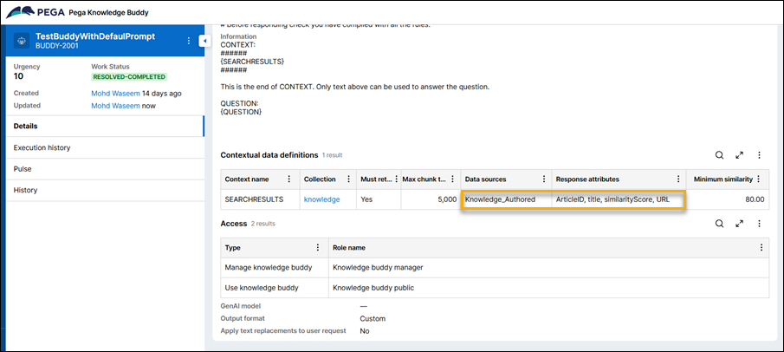Click the {QUESTION} placeholder text
The image size is (784, 352).
pyautogui.click(x=241, y=112)
